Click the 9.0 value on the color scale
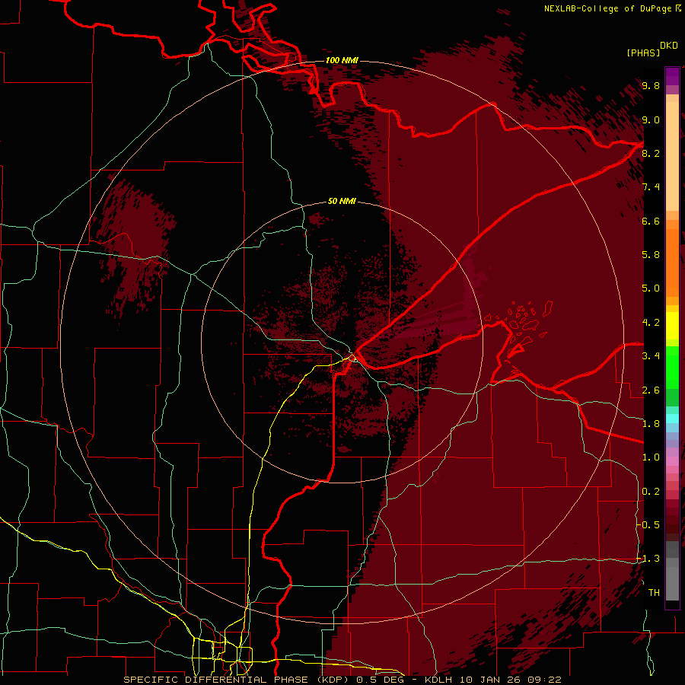This screenshot has height=685, width=685. click(651, 120)
